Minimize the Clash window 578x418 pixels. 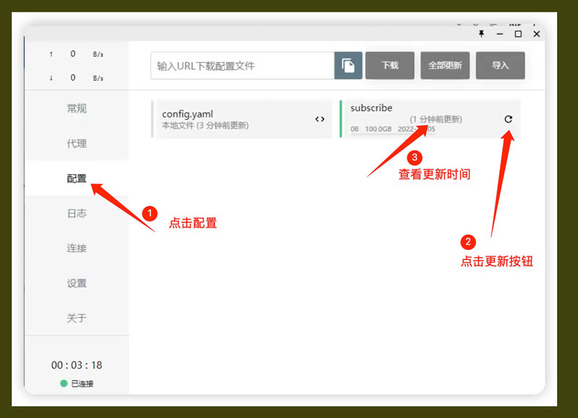500,34
